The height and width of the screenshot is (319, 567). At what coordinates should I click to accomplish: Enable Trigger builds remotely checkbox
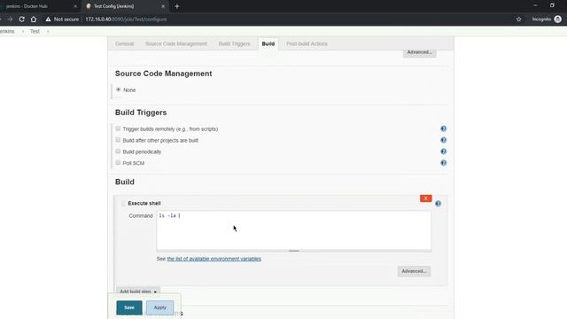point(118,128)
